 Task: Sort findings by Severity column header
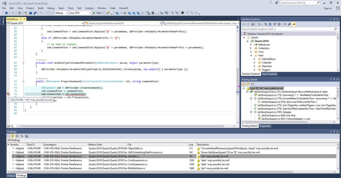[14, 144]
